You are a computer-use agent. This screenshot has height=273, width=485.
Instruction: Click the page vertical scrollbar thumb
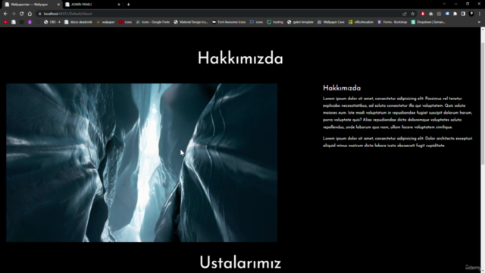coord(483,104)
